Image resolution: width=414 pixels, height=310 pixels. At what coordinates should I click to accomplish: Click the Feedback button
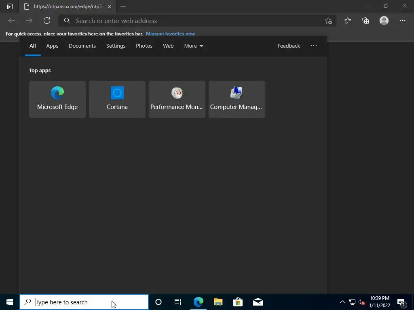tap(289, 46)
